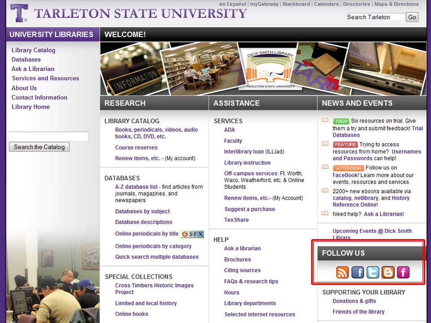Open the Twitter icon under Follow Us
431x323 pixels.
[x=373, y=272]
